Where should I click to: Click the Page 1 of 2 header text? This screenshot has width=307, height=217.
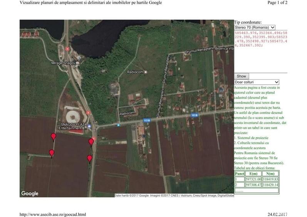277,3
